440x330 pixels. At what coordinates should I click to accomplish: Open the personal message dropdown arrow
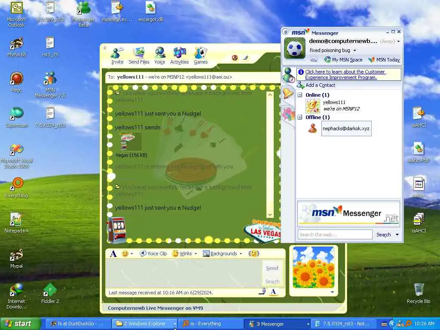(354, 51)
